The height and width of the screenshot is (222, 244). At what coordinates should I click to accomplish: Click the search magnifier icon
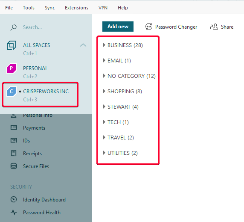tap(14, 27)
